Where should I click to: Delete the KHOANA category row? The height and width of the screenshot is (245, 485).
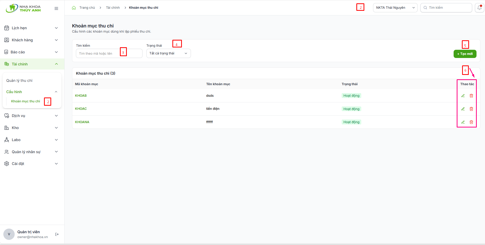[x=471, y=122]
